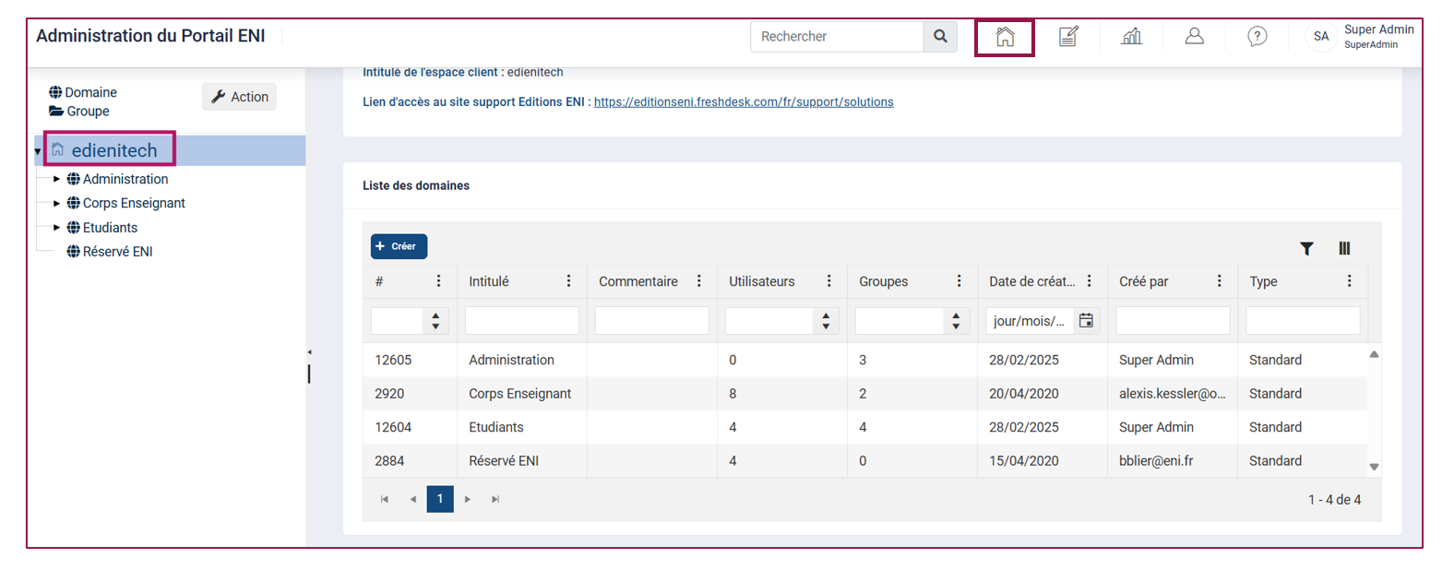This screenshot has width=1442, height=570.
Task: Open the # column menu dots
Action: click(x=438, y=281)
